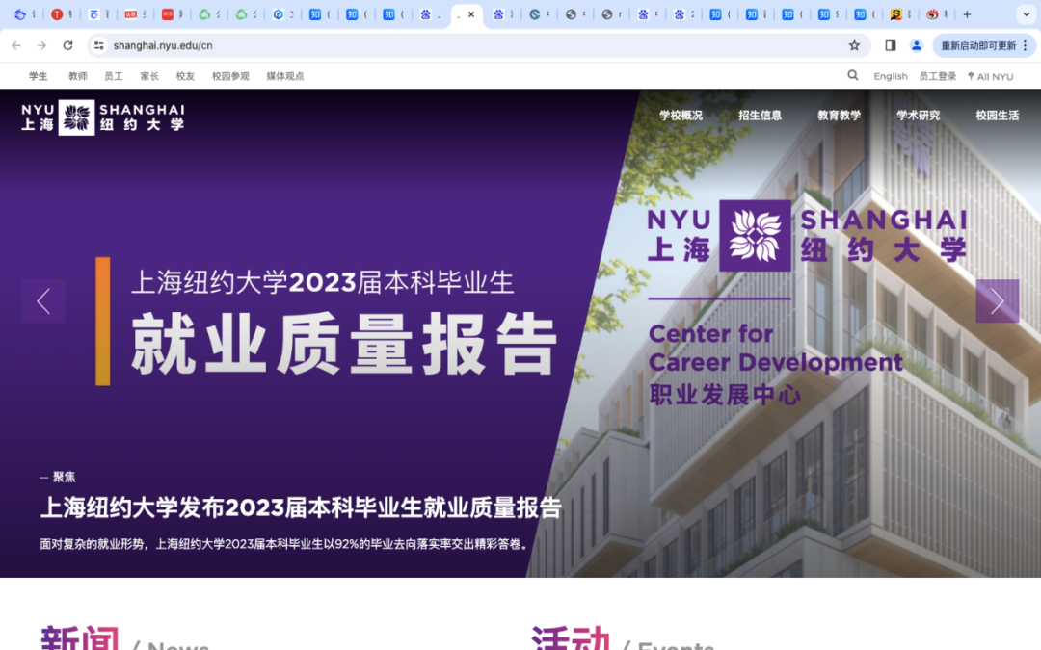Show the next carousel slide
The height and width of the screenshot is (650, 1041).
click(998, 301)
